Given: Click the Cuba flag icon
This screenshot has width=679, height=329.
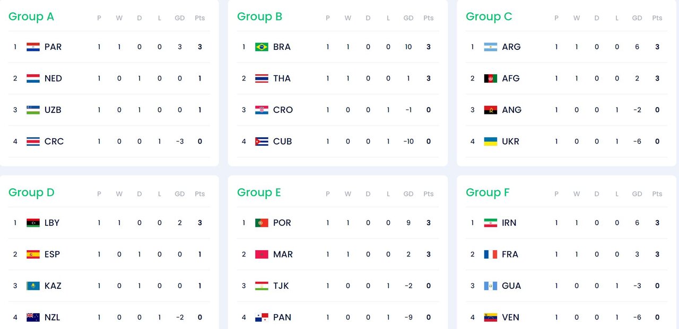Looking at the screenshot, I should tap(262, 141).
